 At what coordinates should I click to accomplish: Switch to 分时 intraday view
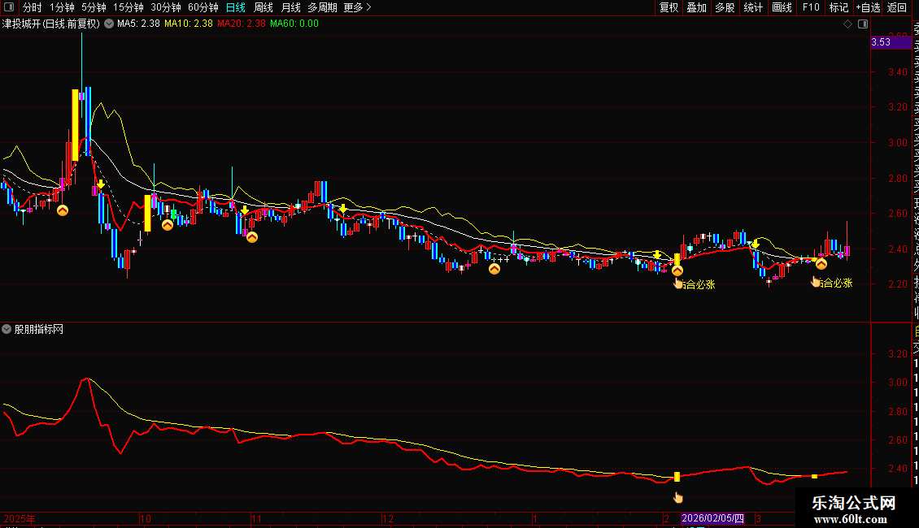click(33, 7)
